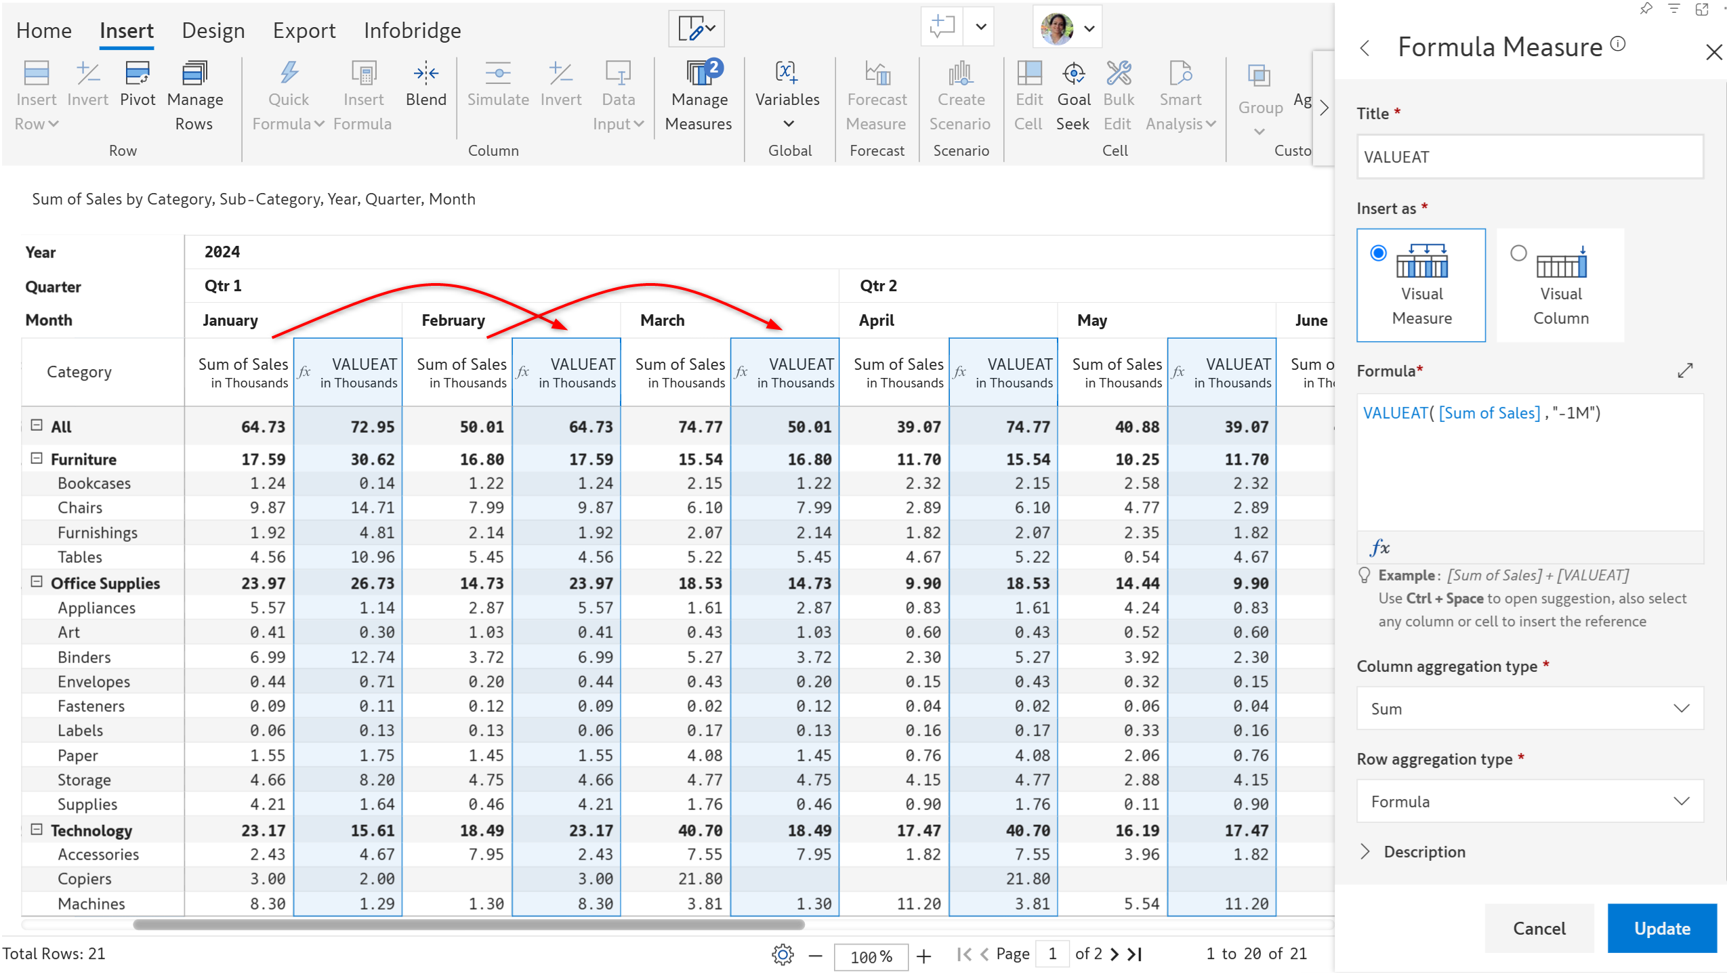Open grid settings gear icon
1727x976 pixels.
coord(783,955)
